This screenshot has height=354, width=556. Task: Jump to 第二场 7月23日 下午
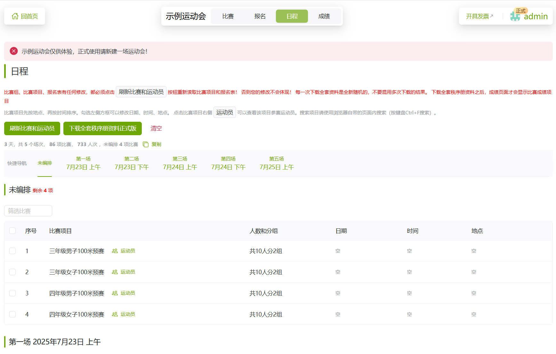[x=132, y=163]
